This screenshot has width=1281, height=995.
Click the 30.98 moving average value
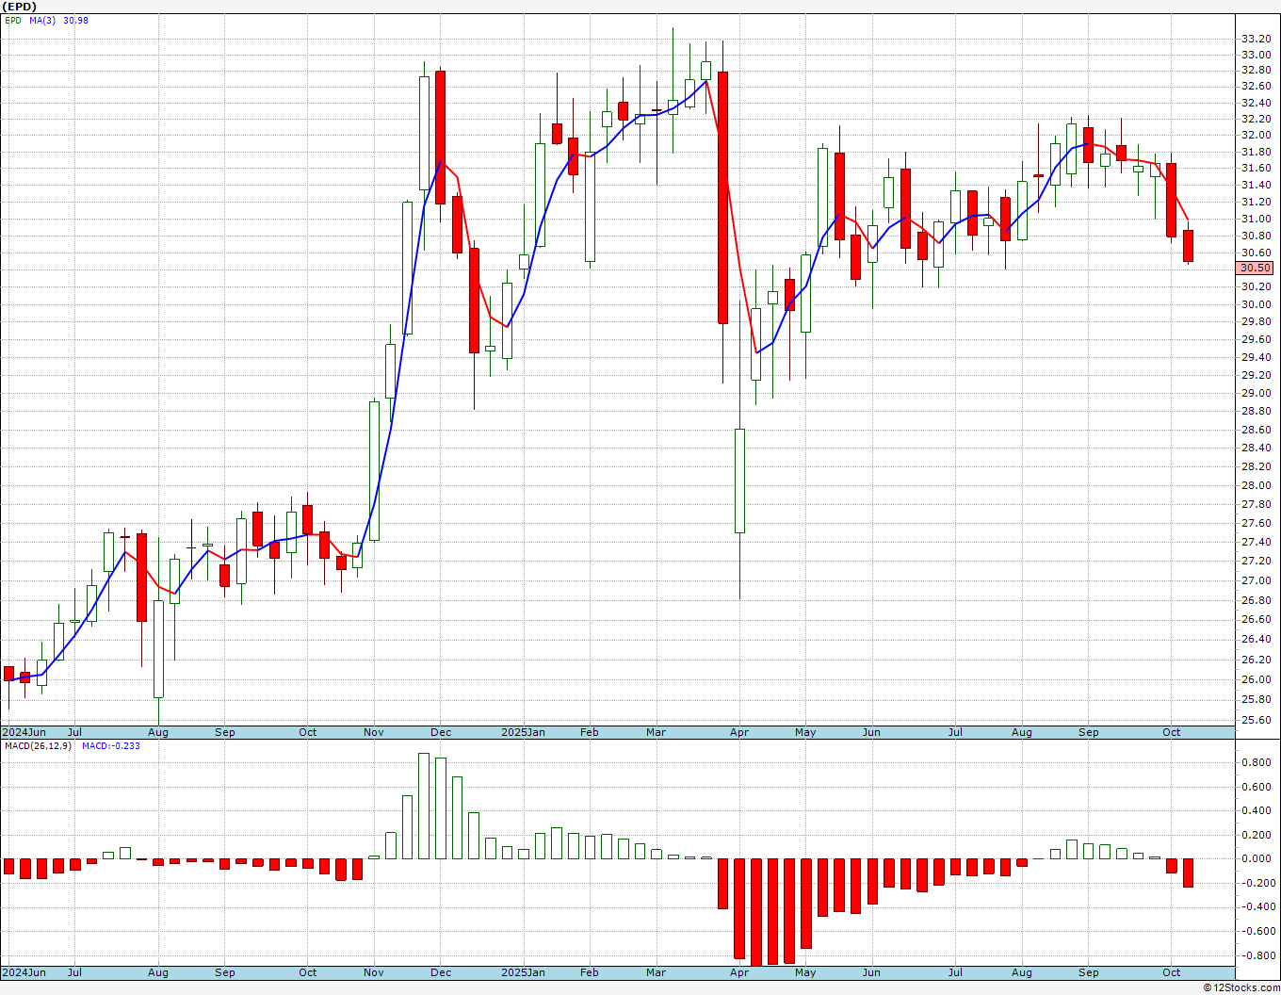75,20
